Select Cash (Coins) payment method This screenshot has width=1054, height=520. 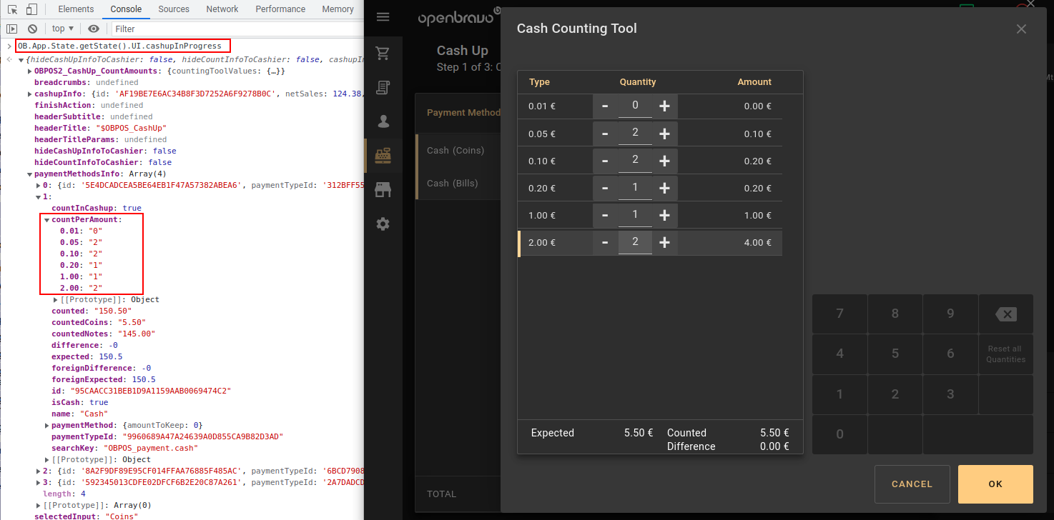click(455, 150)
